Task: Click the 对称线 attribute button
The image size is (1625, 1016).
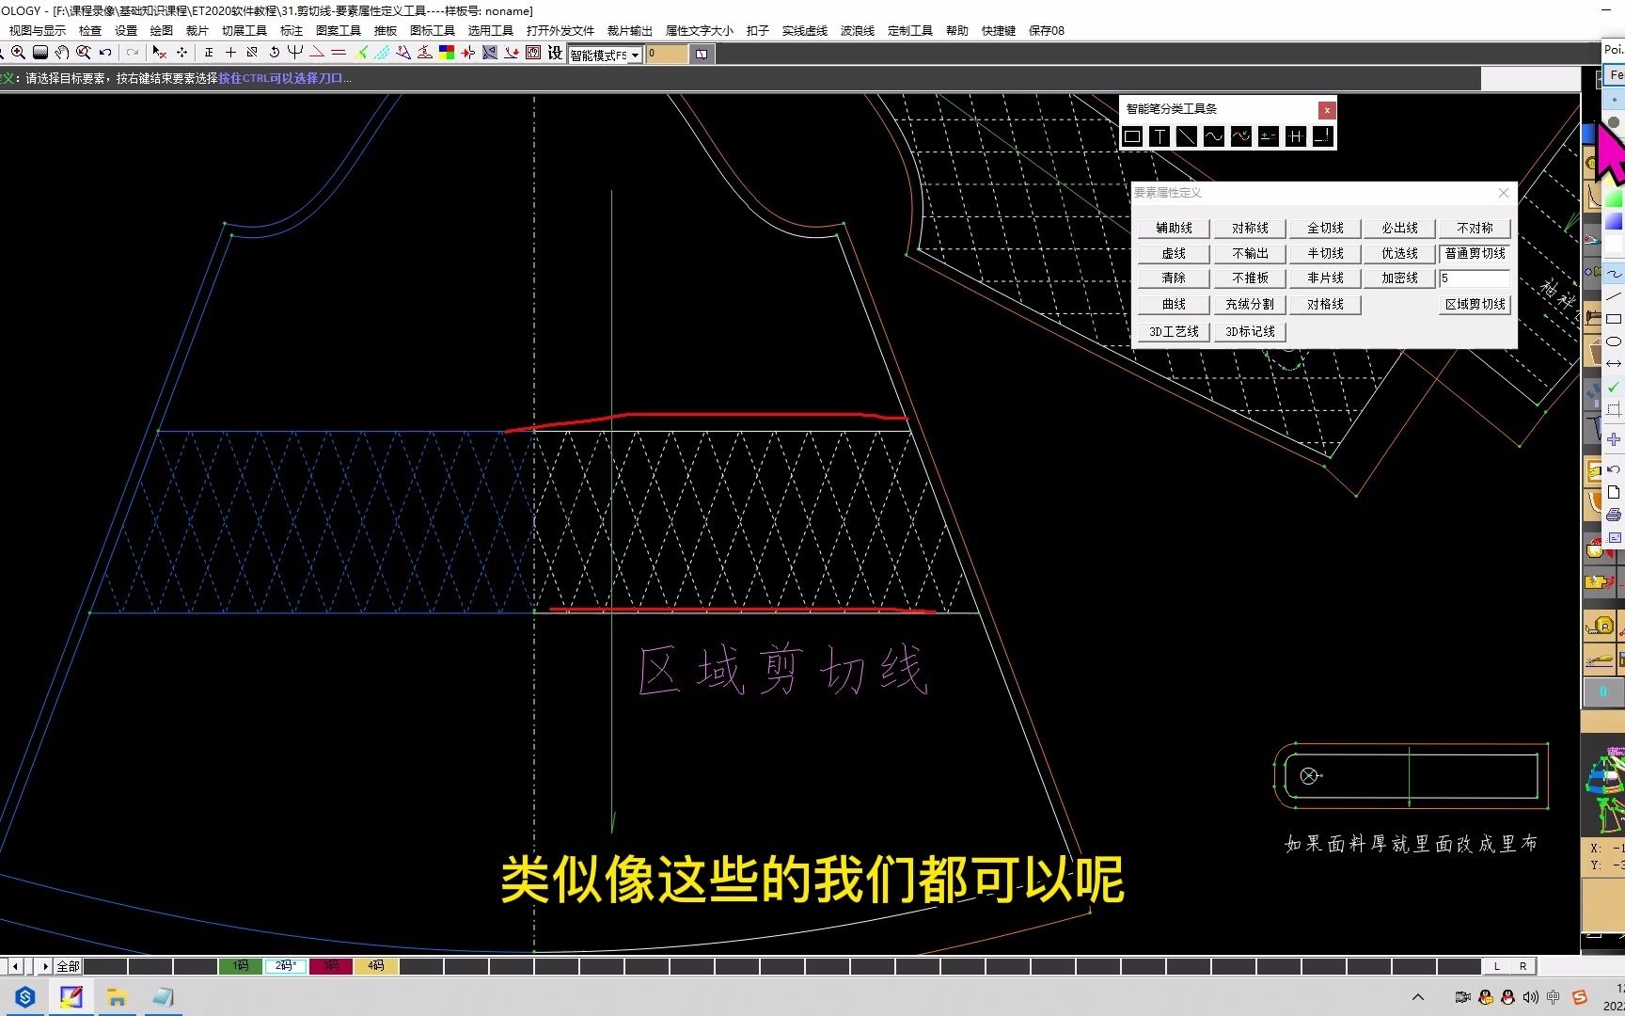Action: [1250, 229]
